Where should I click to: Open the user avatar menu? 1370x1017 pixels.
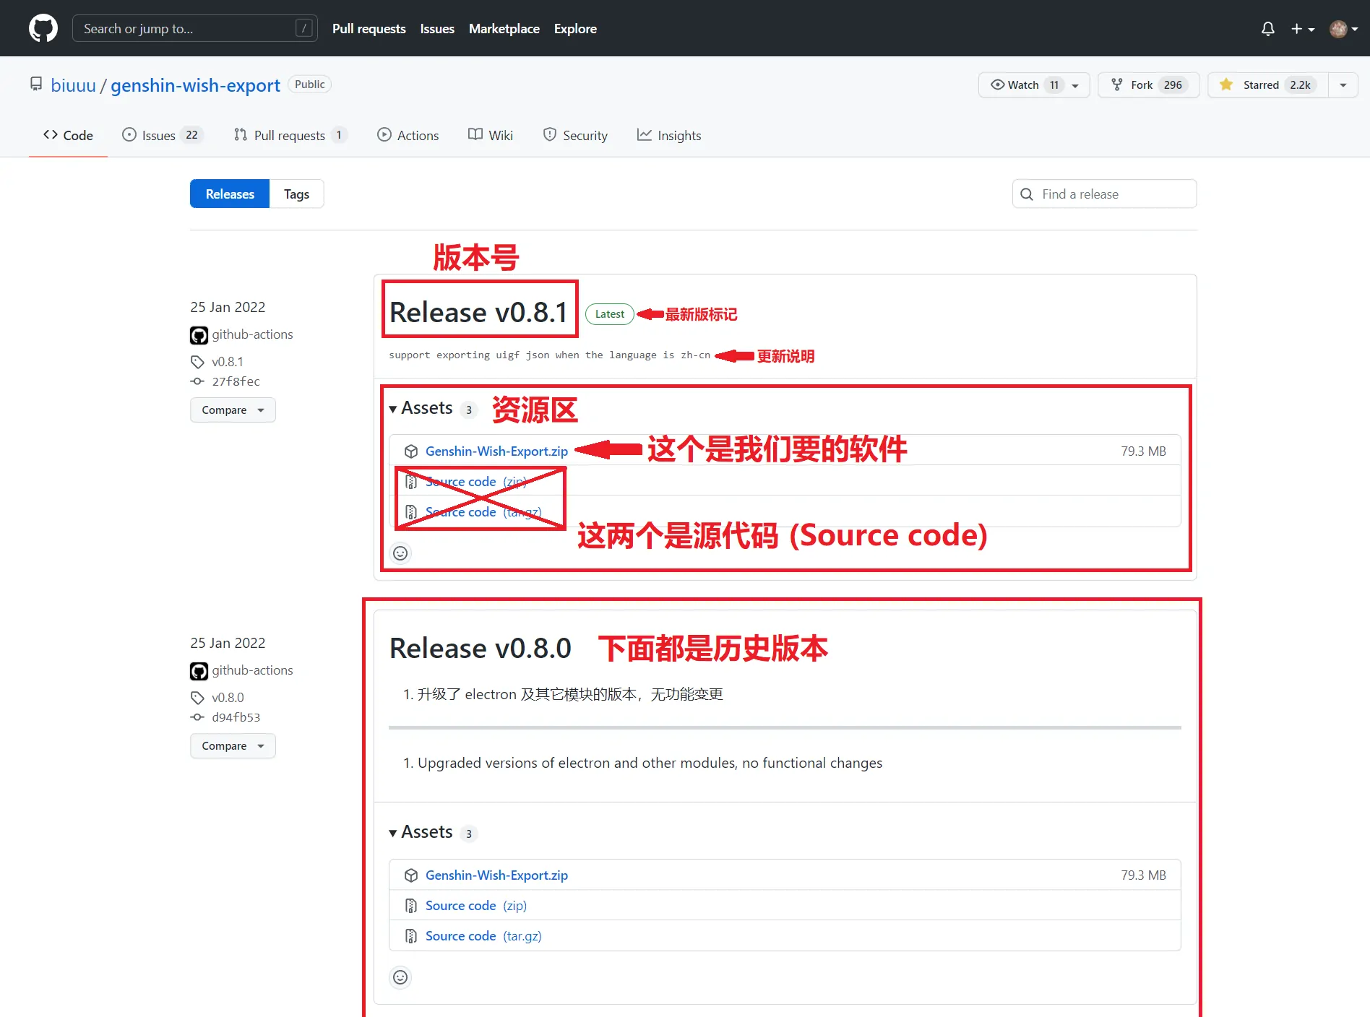(1343, 29)
